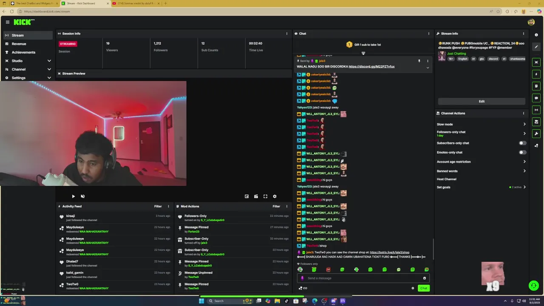Image resolution: width=544 pixels, height=306 pixels.
Task: Collapse the pinned message chevron
Action: [428, 68]
